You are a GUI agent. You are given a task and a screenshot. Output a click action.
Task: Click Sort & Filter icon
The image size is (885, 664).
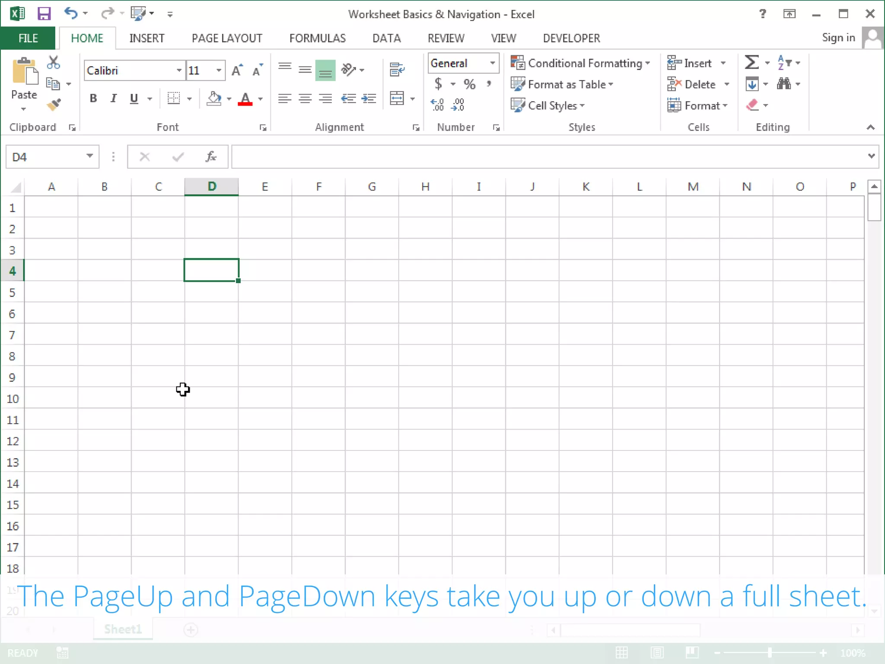click(x=784, y=62)
